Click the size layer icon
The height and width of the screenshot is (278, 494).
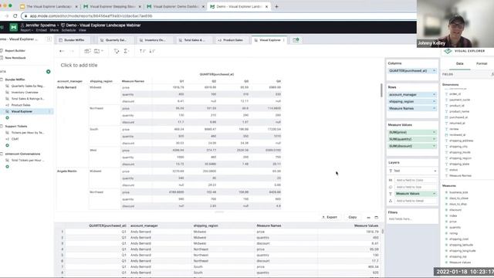pos(391,187)
